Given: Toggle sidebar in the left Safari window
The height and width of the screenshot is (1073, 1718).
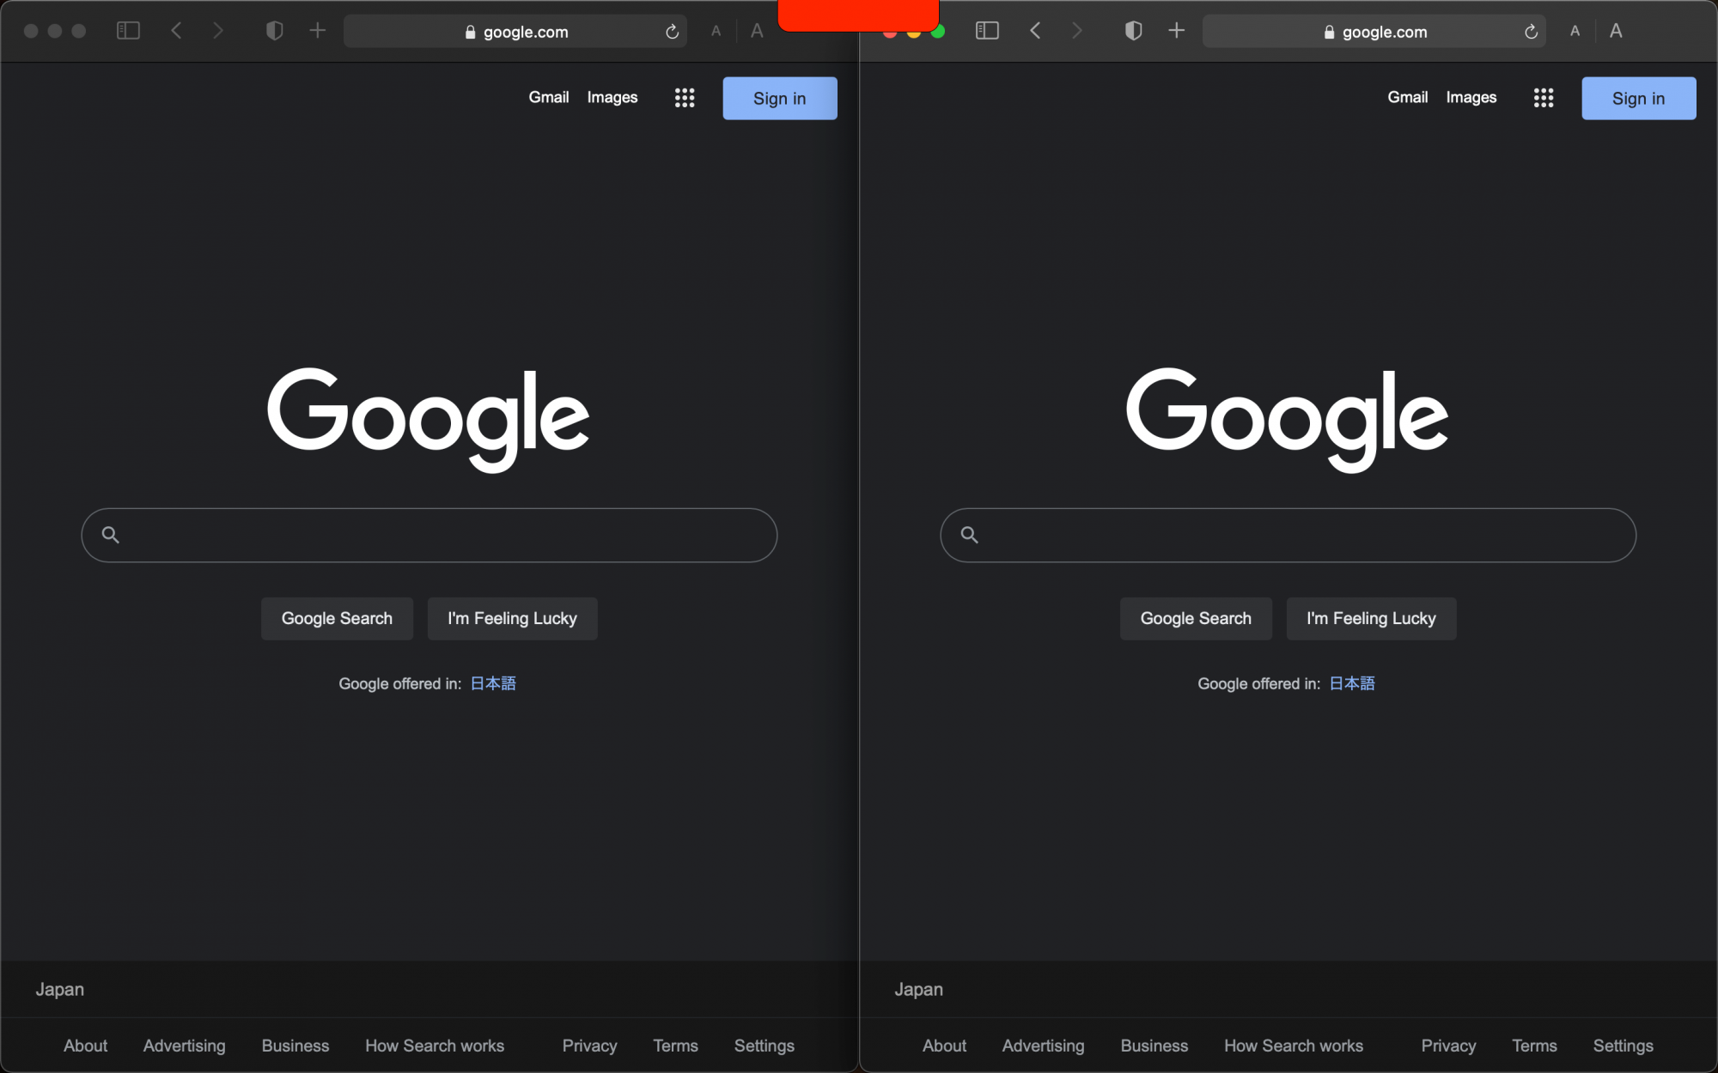Looking at the screenshot, I should tap(128, 31).
